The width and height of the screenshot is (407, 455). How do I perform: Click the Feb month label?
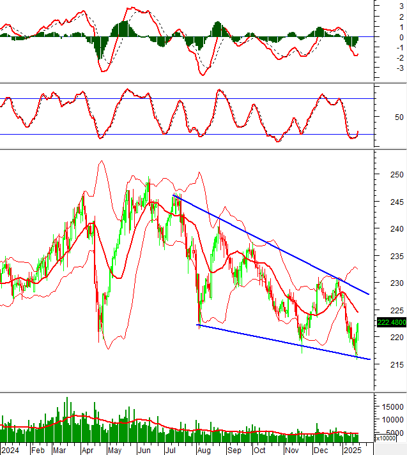pos(38,451)
